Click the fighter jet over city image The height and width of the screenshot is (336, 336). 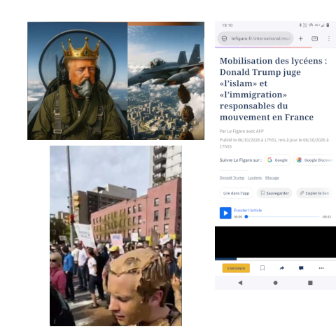pyautogui.click(x=166, y=82)
